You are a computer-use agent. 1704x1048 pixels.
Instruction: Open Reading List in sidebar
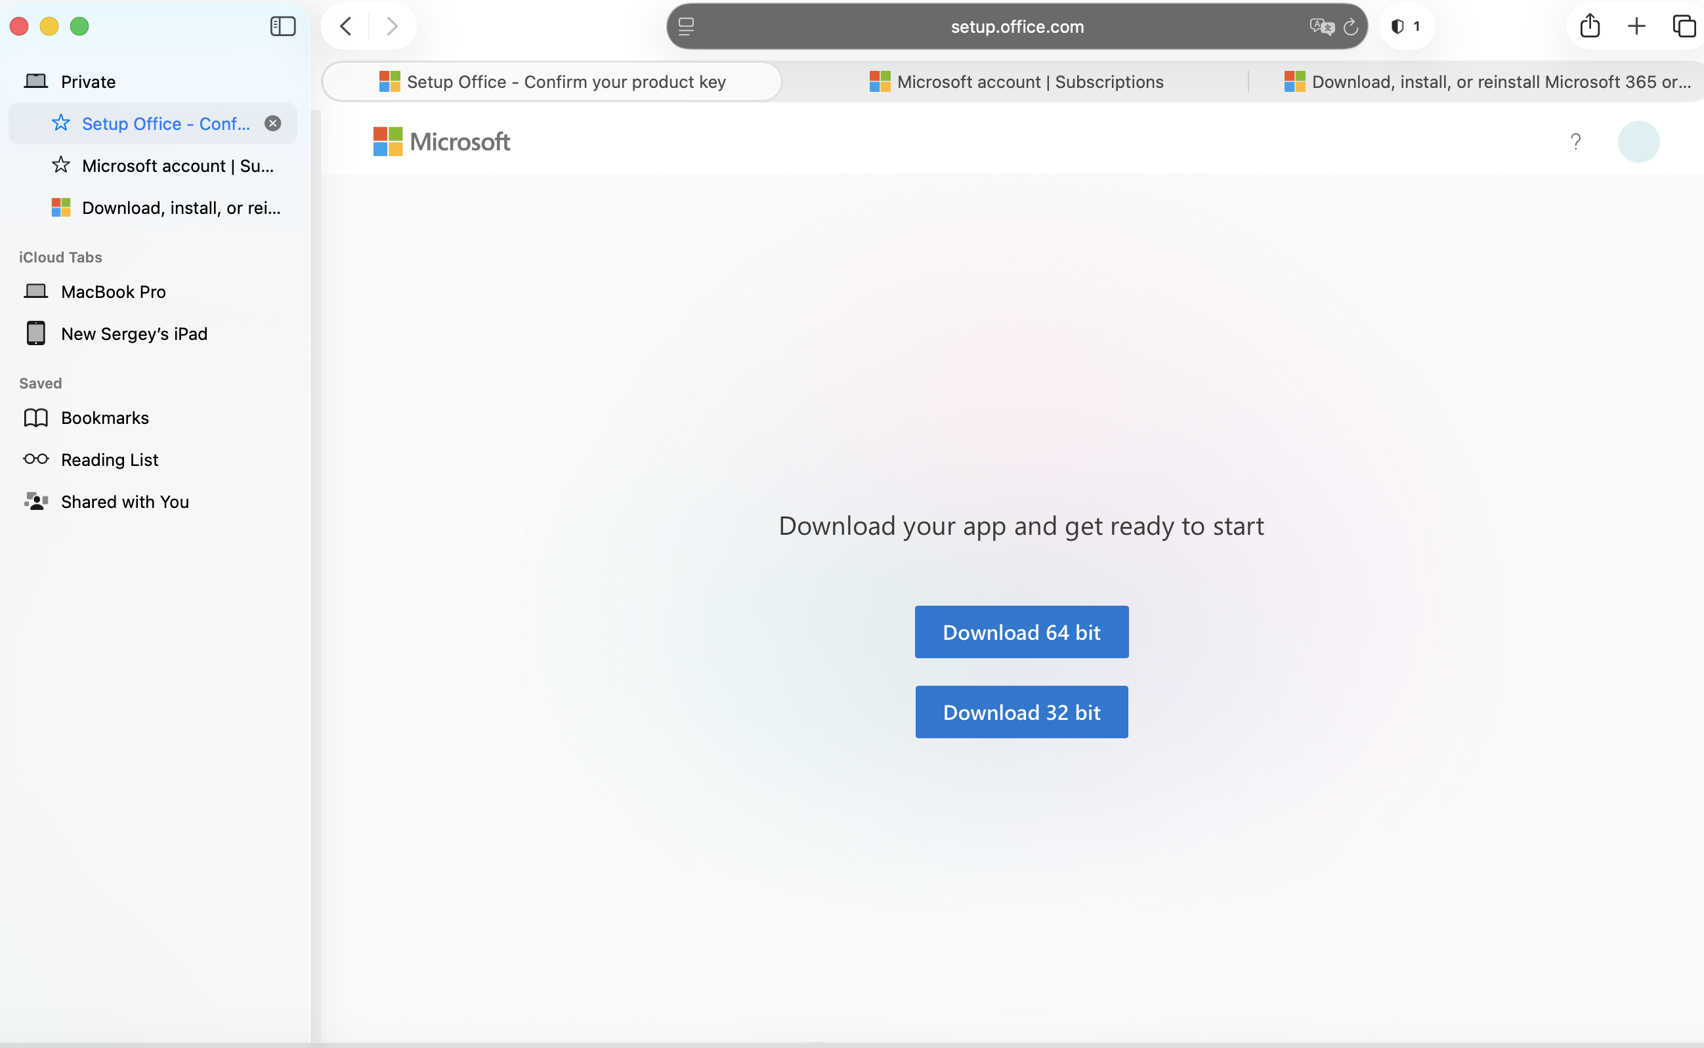coord(152,459)
